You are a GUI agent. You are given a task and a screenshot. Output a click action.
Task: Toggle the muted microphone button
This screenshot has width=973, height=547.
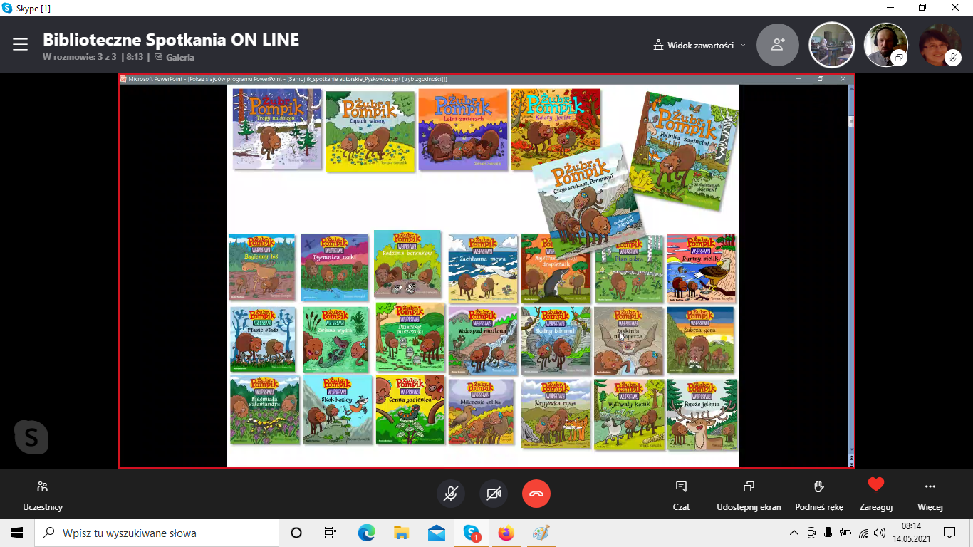pos(451,494)
